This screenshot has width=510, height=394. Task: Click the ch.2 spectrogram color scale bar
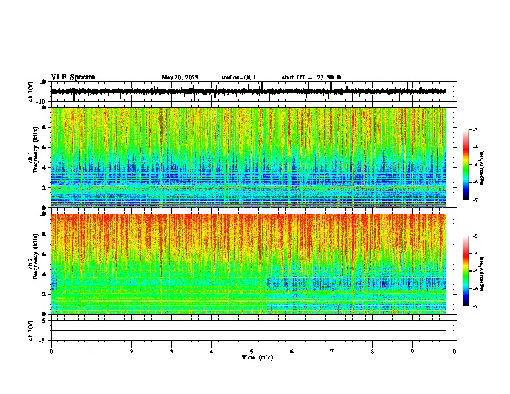coord(466,271)
